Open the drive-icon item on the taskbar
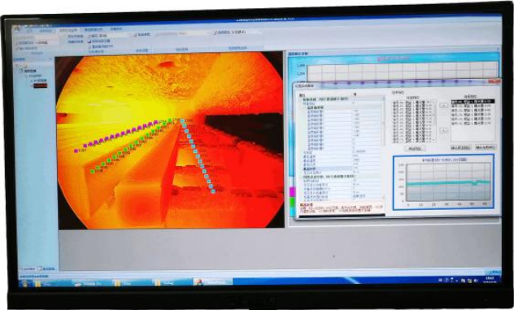 coord(92,283)
